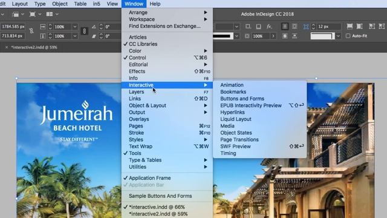The image size is (387, 218).
Task: Choose Animation from Interactive submenu
Action: pyautogui.click(x=259, y=85)
